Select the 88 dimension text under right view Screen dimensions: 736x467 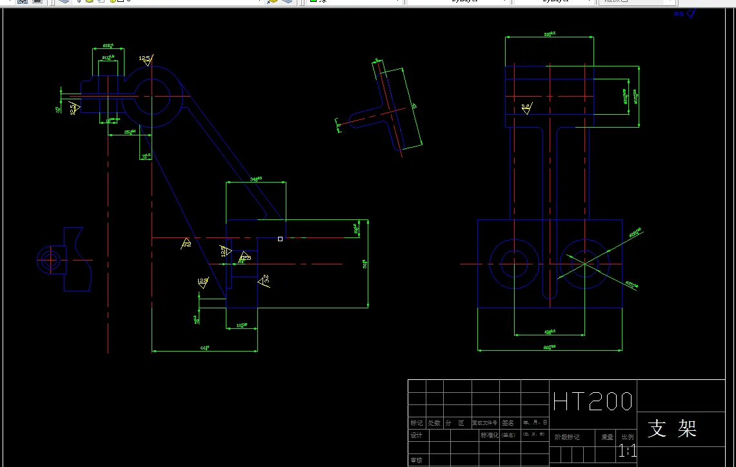pyautogui.click(x=549, y=347)
